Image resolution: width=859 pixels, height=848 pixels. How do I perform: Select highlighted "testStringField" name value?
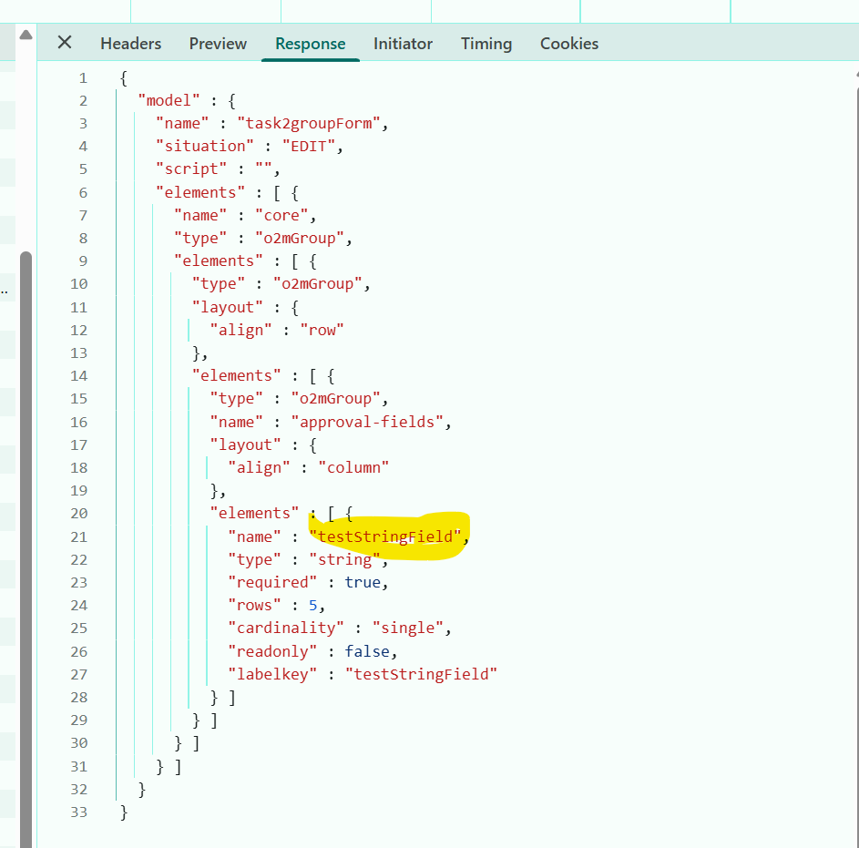385,536
